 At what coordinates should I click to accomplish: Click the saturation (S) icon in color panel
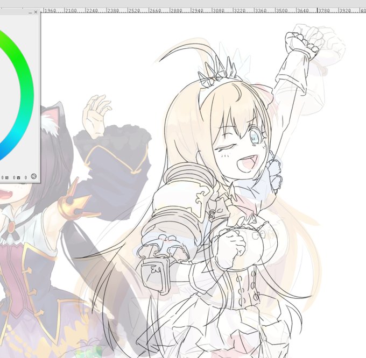pyautogui.click(x=7, y=178)
